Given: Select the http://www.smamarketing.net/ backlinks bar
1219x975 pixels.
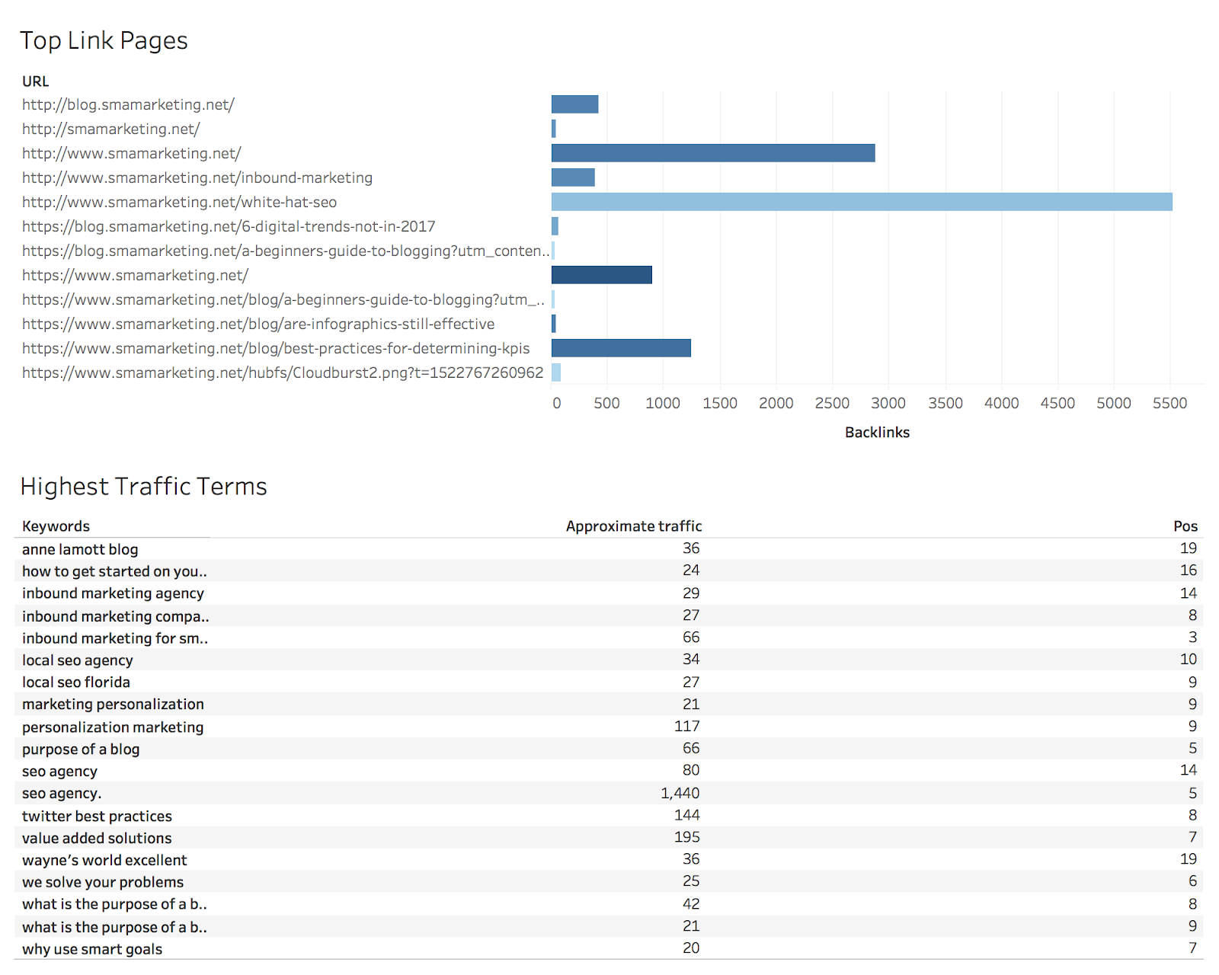Looking at the screenshot, I should [x=713, y=153].
